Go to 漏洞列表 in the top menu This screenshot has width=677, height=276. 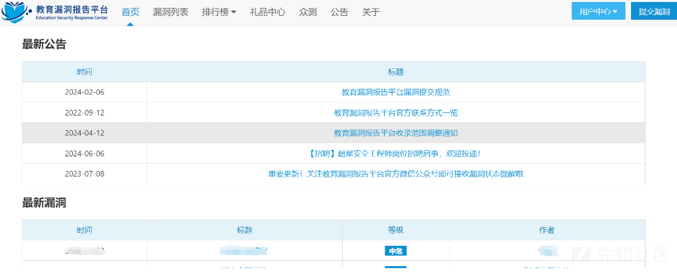171,12
